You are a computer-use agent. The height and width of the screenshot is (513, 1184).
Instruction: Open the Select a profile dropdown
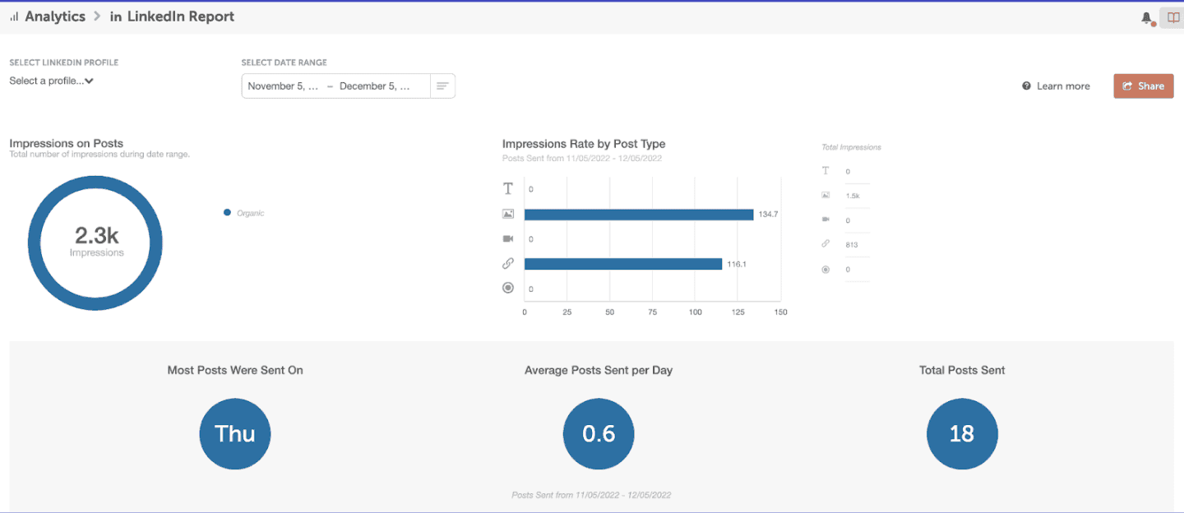pyautogui.click(x=51, y=81)
